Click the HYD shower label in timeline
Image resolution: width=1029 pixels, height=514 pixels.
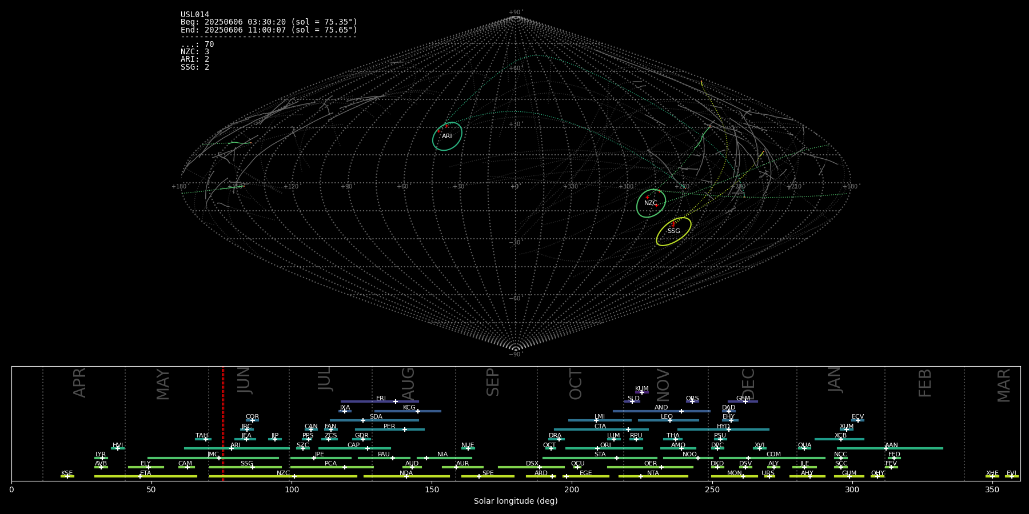[723, 427]
